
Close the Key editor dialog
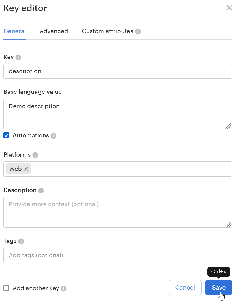pyautogui.click(x=229, y=8)
